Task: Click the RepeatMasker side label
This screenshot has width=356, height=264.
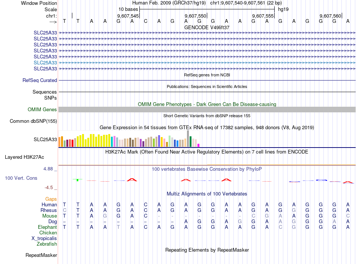Action: pos(41,255)
